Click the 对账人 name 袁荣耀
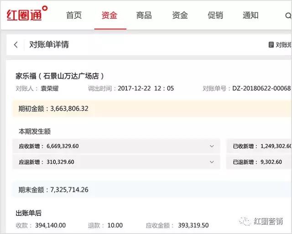292x234 pixels. (x=50, y=88)
